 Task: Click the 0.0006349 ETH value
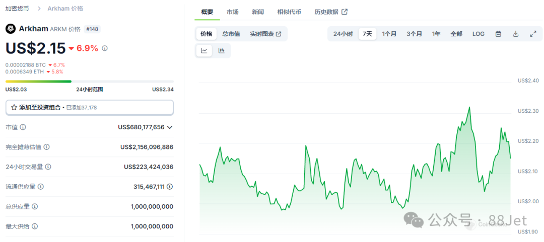tap(25, 72)
